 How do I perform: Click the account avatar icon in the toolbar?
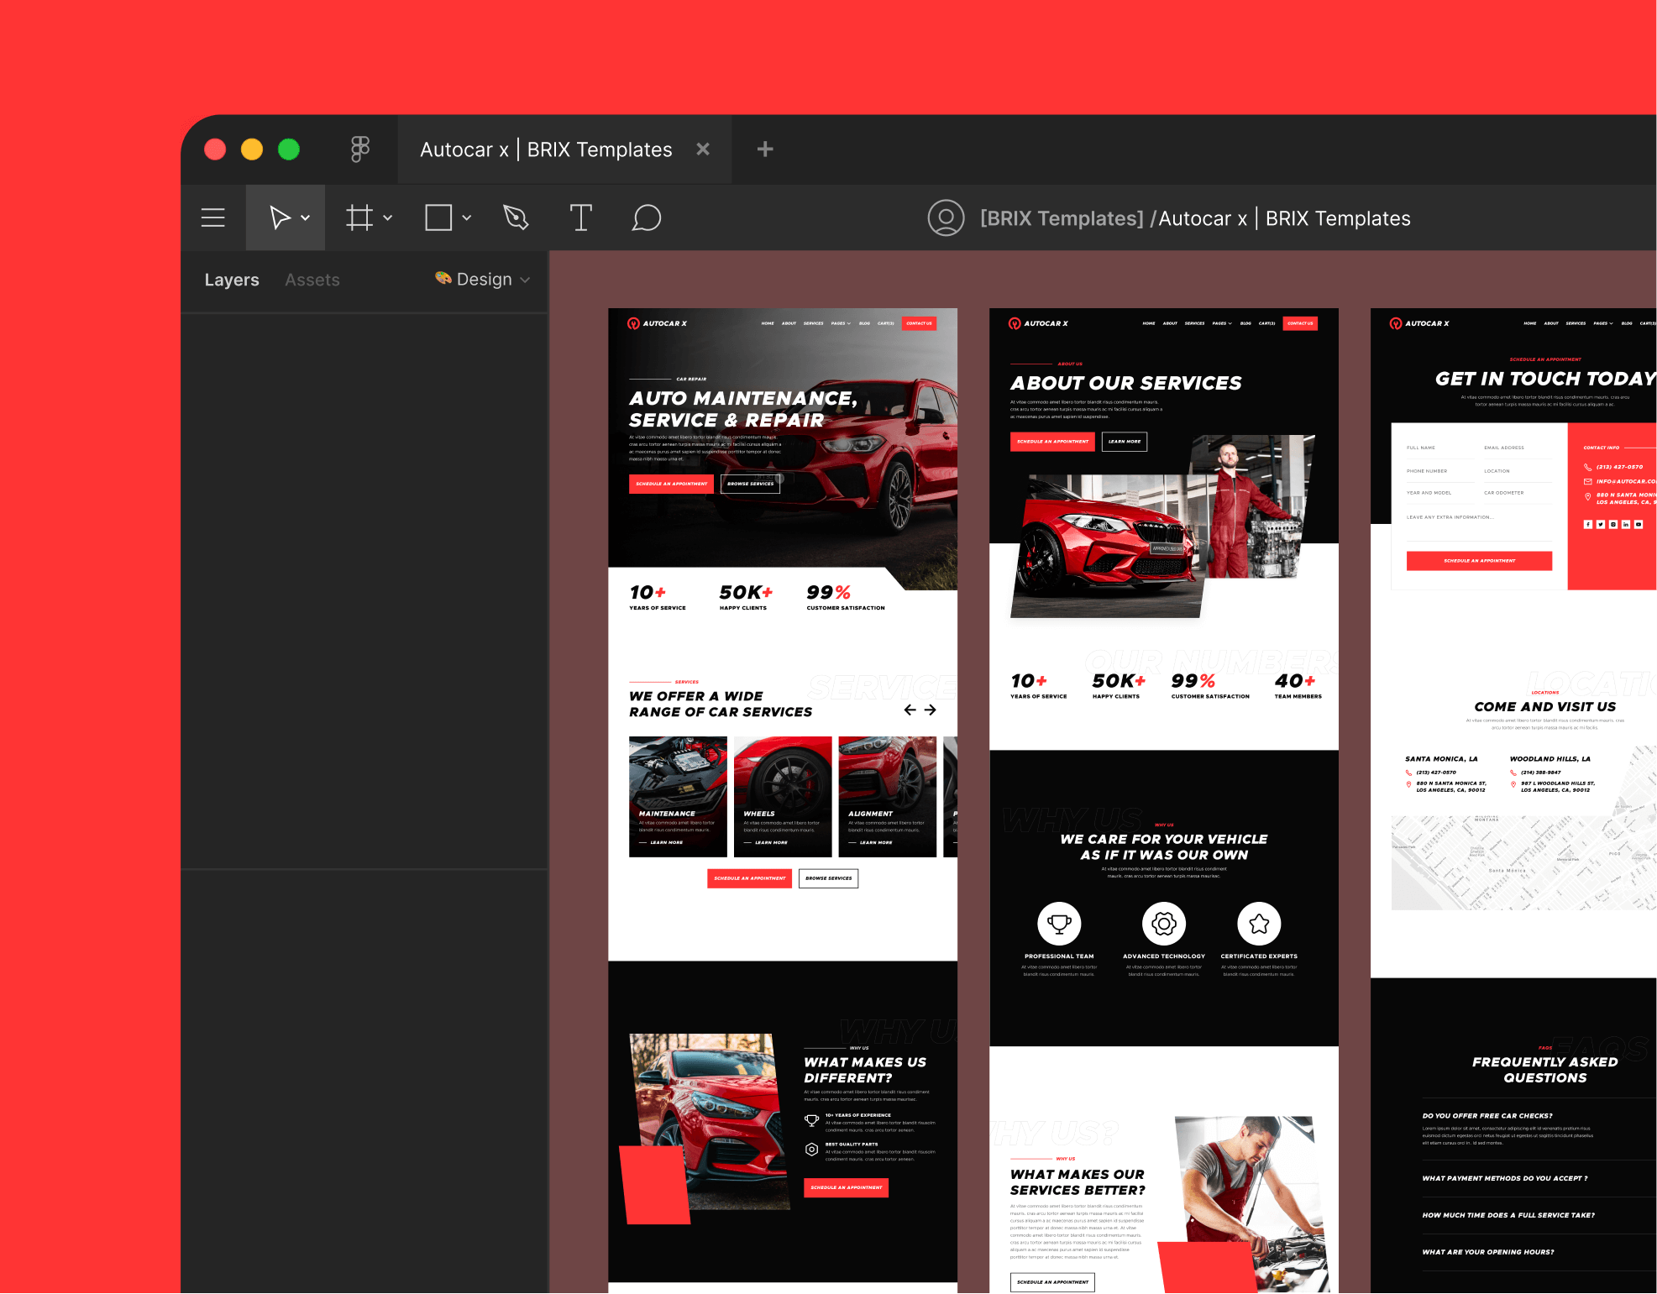point(946,217)
